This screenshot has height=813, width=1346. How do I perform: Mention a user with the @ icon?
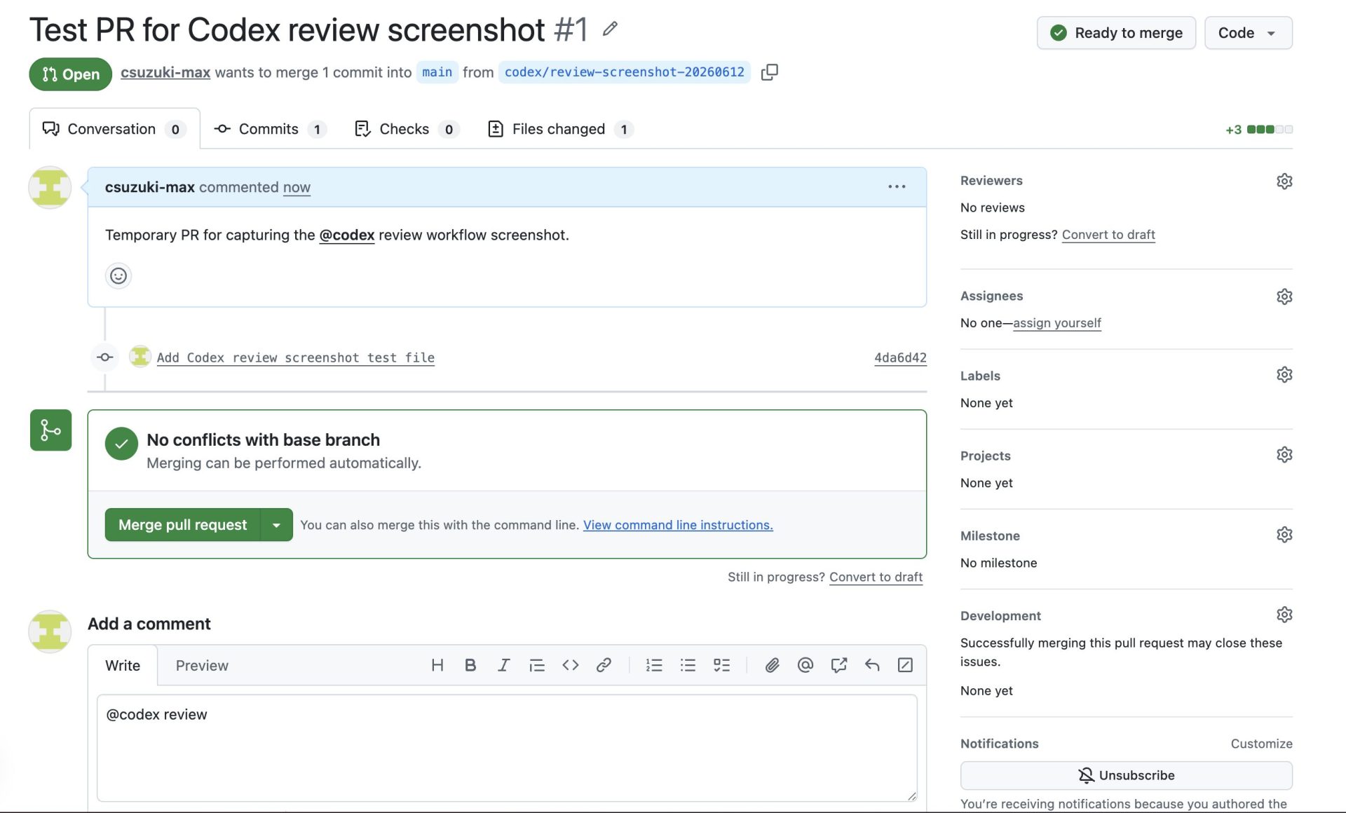click(805, 665)
